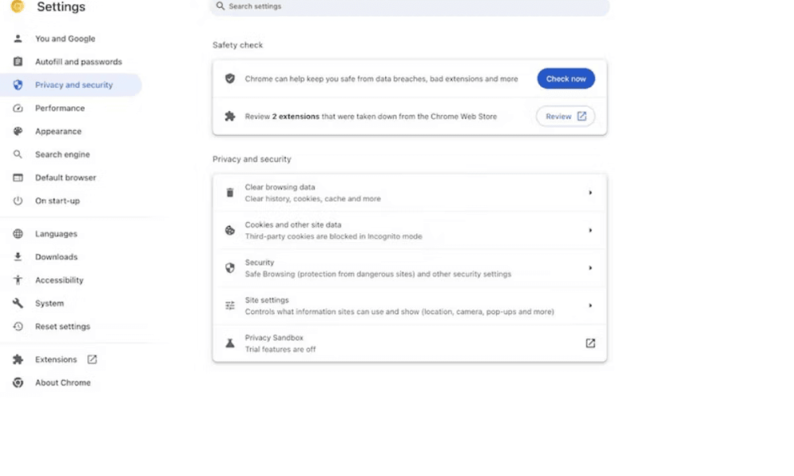This screenshot has width=794, height=476.
Task: Open Privacy Sandbox via its external-link icon
Action: pos(591,343)
